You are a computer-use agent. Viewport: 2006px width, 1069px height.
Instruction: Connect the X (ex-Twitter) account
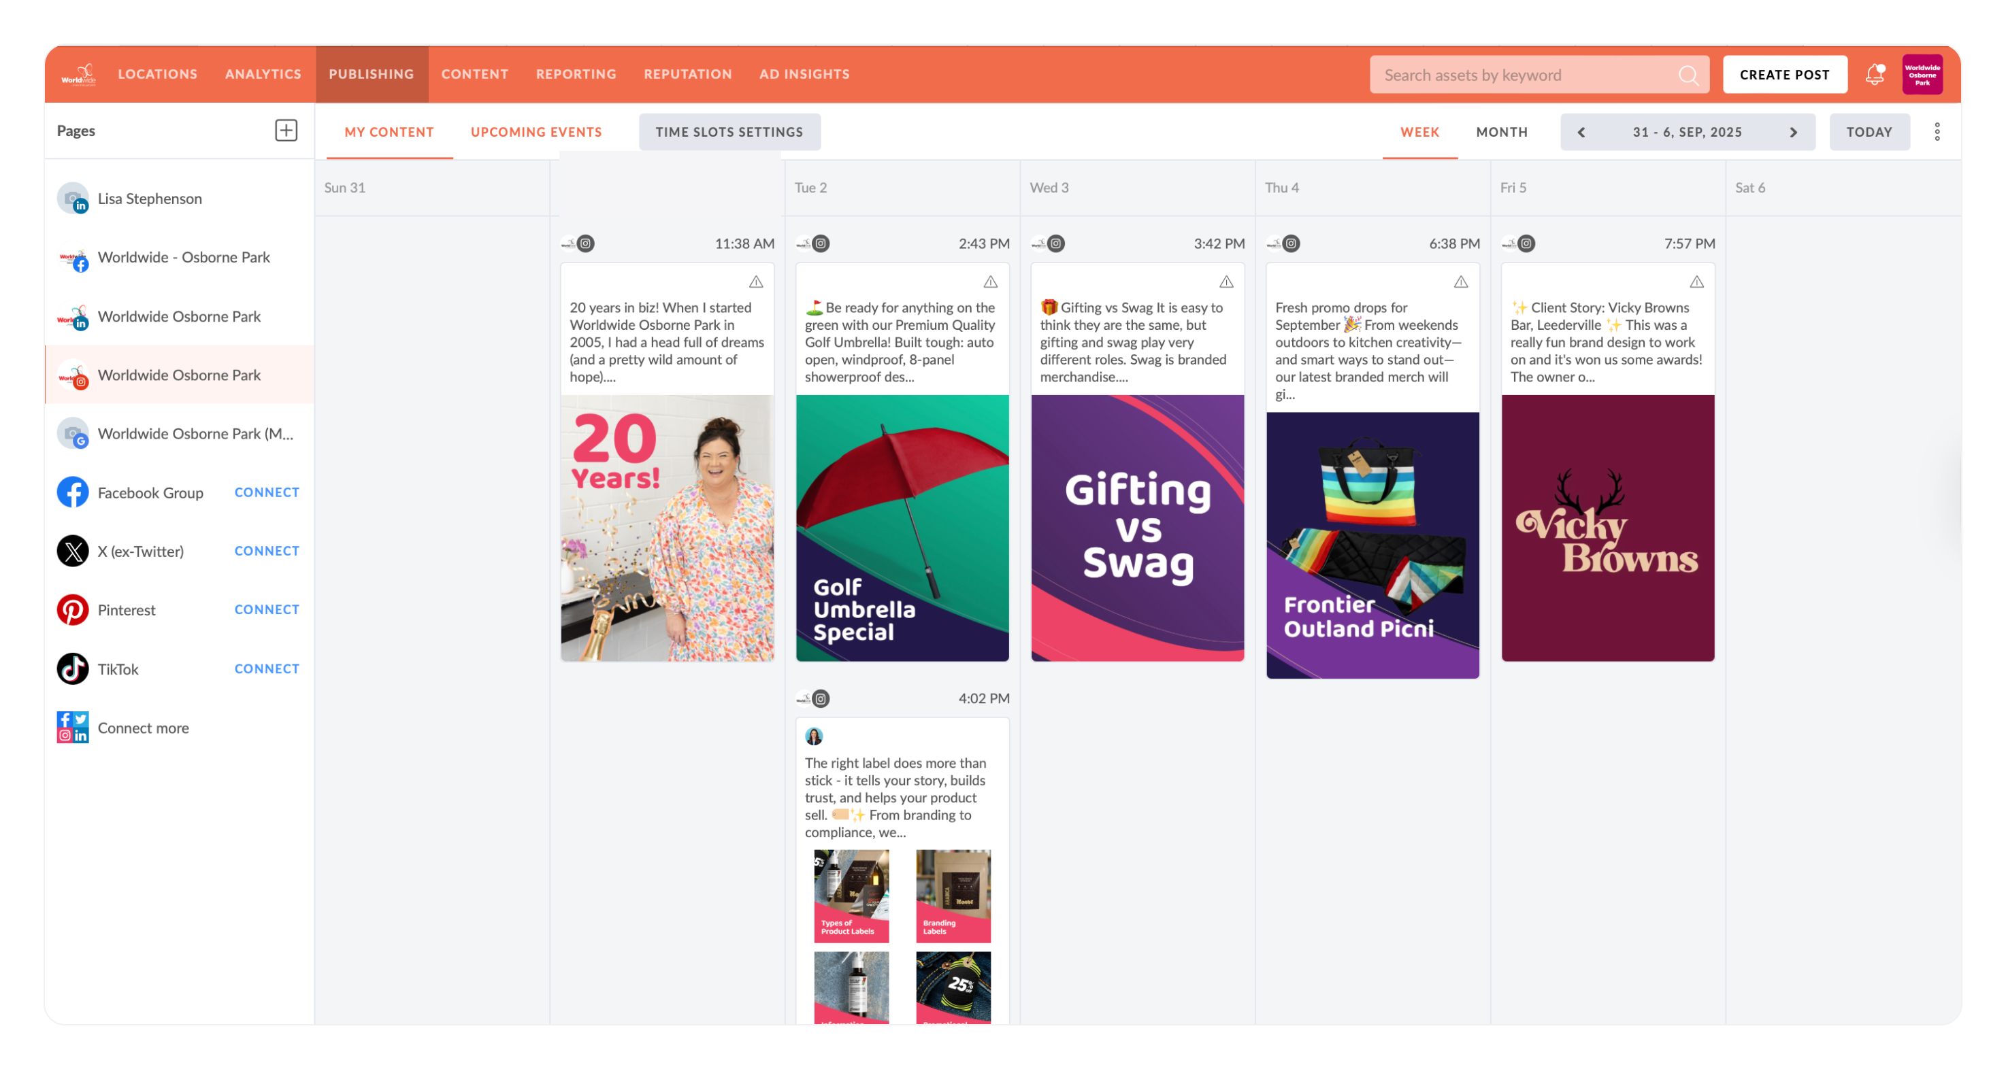pos(267,551)
